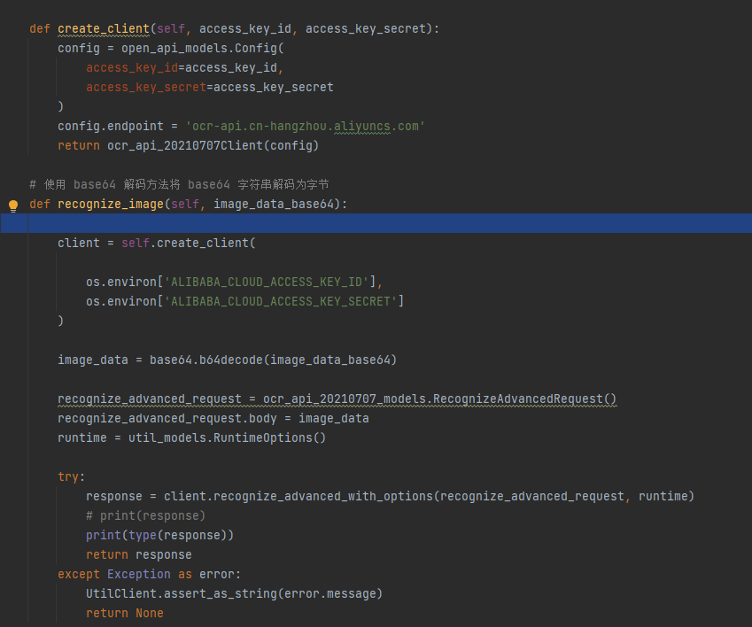The height and width of the screenshot is (627, 752).
Task: Click the except Exception keyword line
Action: point(149,574)
